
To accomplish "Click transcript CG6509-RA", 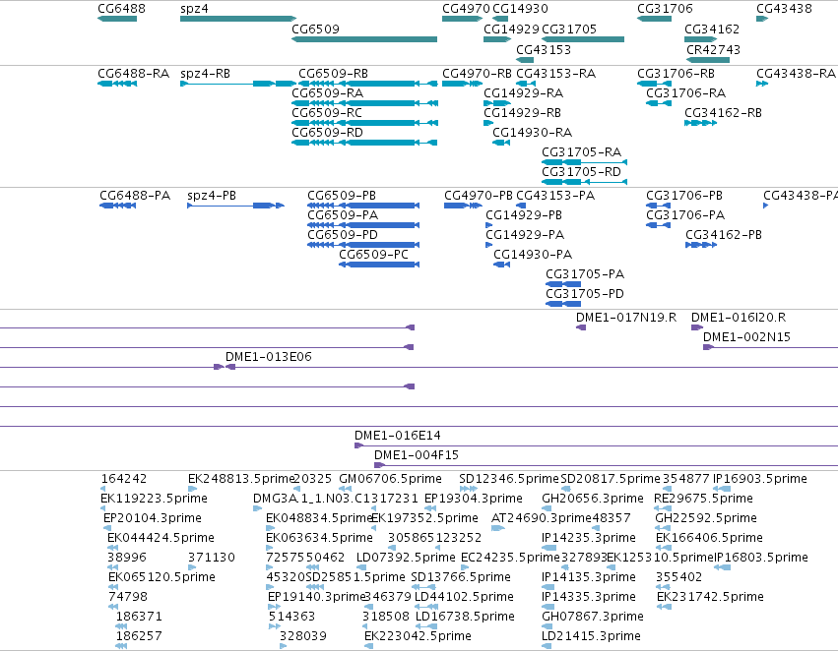I will click(x=364, y=103).
